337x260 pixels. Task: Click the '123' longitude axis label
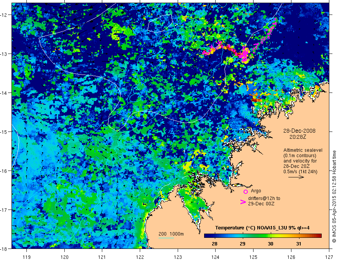click(178, 257)
